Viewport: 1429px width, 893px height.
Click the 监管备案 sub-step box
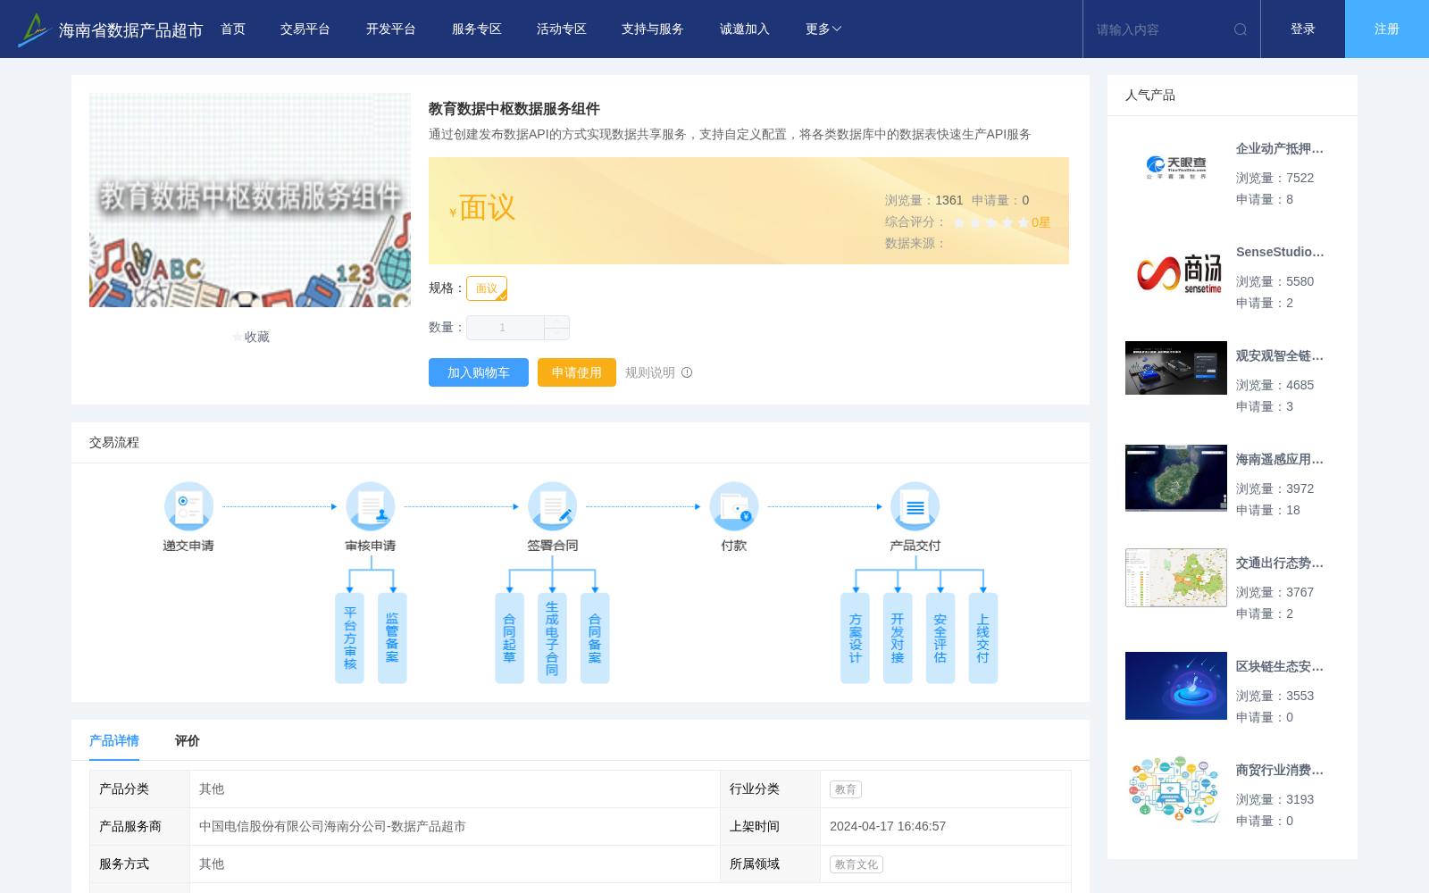[392, 638]
